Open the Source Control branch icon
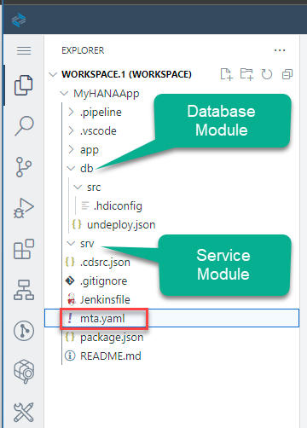 [x=24, y=167]
